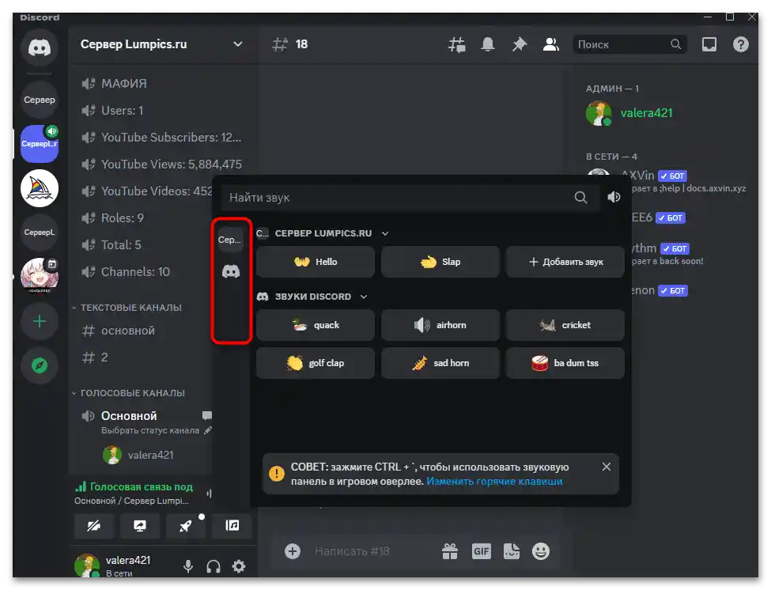Toggle camera in voice controls
The height and width of the screenshot is (590, 771).
tap(94, 526)
